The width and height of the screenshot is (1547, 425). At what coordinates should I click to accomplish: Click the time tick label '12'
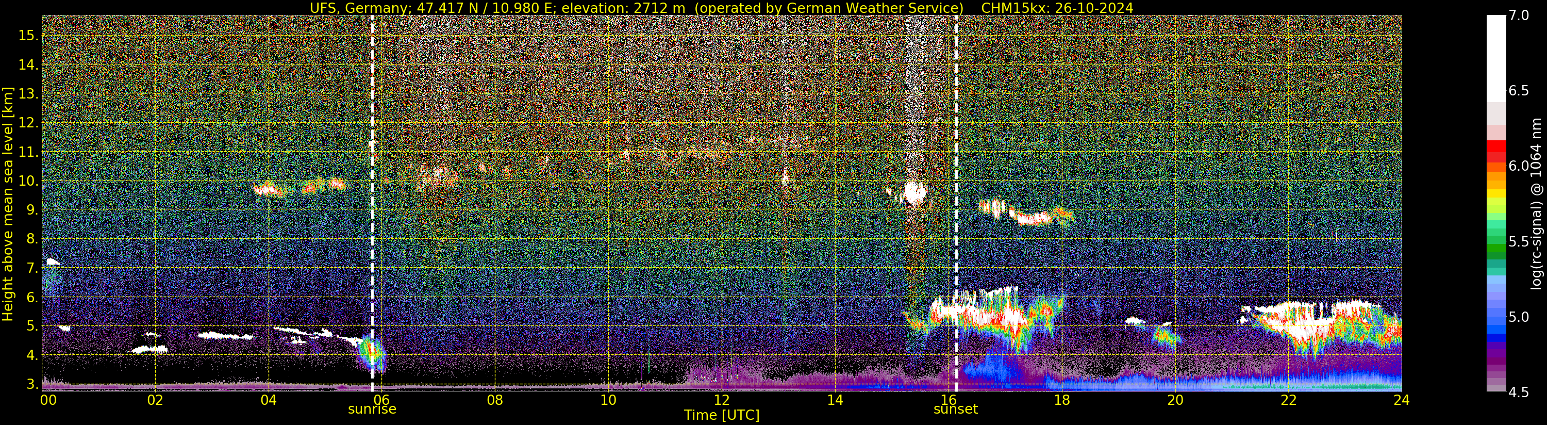tap(722, 400)
